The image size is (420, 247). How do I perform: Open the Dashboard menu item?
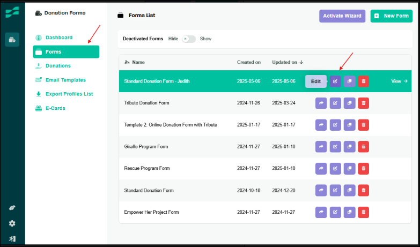pyautogui.click(x=58, y=38)
